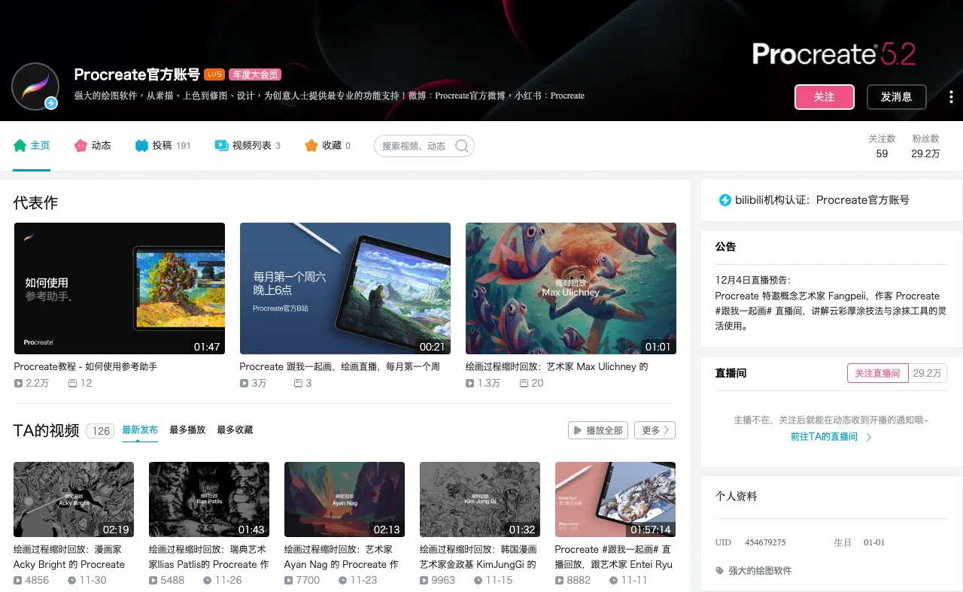963x592 pixels.
Task: Select the 最新发布 sort tab
Action: [x=140, y=430]
